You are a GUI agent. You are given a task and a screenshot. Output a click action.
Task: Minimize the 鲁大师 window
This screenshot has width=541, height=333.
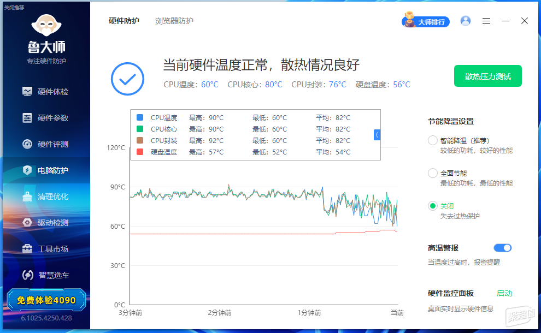pos(505,21)
